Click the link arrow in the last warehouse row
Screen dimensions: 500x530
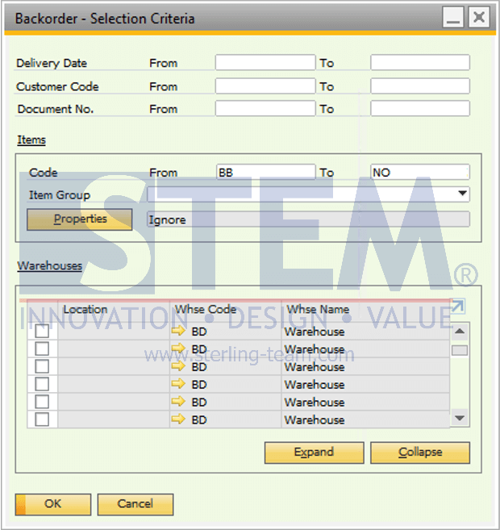point(178,419)
